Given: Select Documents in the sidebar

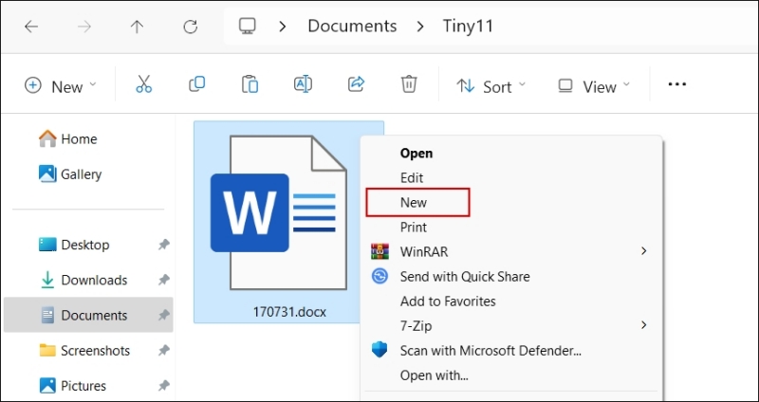Looking at the screenshot, I should (88, 315).
